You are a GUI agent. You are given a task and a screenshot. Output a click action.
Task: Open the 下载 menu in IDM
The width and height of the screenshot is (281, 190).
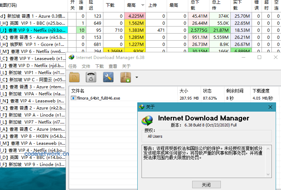(99, 66)
